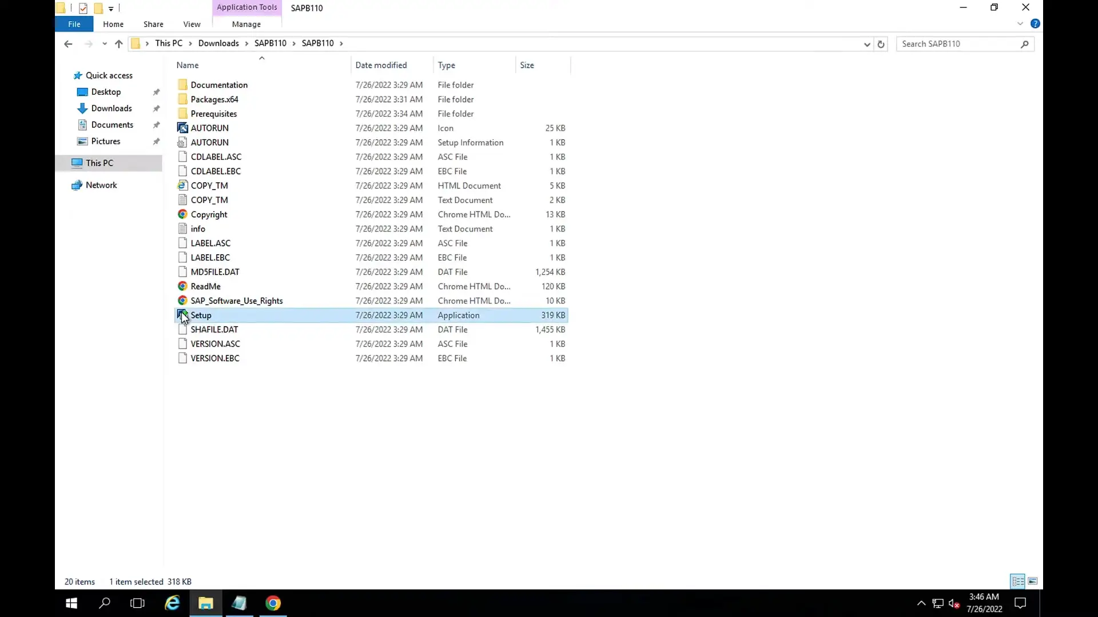The width and height of the screenshot is (1098, 617).
Task: Open Task View on taskbar
Action: click(138, 603)
